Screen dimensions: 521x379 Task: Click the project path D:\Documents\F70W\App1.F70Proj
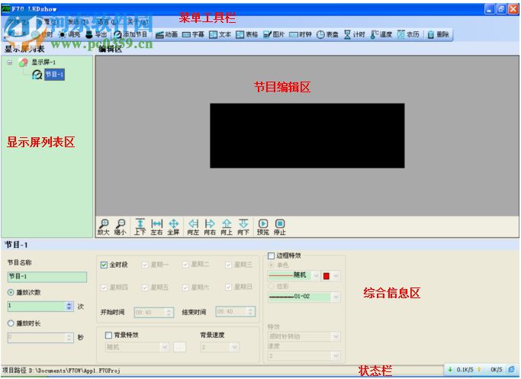pos(75,371)
